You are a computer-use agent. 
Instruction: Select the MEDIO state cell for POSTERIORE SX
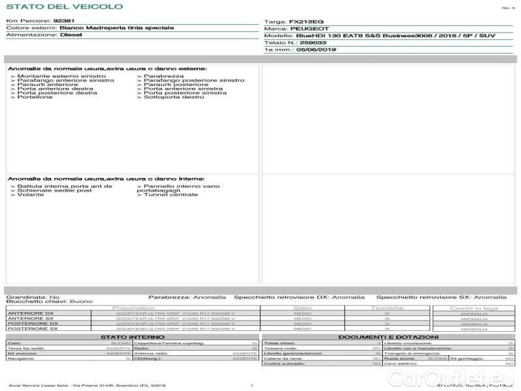coord(303,329)
